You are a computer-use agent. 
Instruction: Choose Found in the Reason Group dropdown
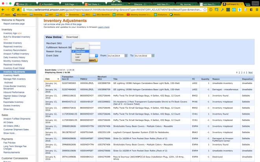click(80, 54)
